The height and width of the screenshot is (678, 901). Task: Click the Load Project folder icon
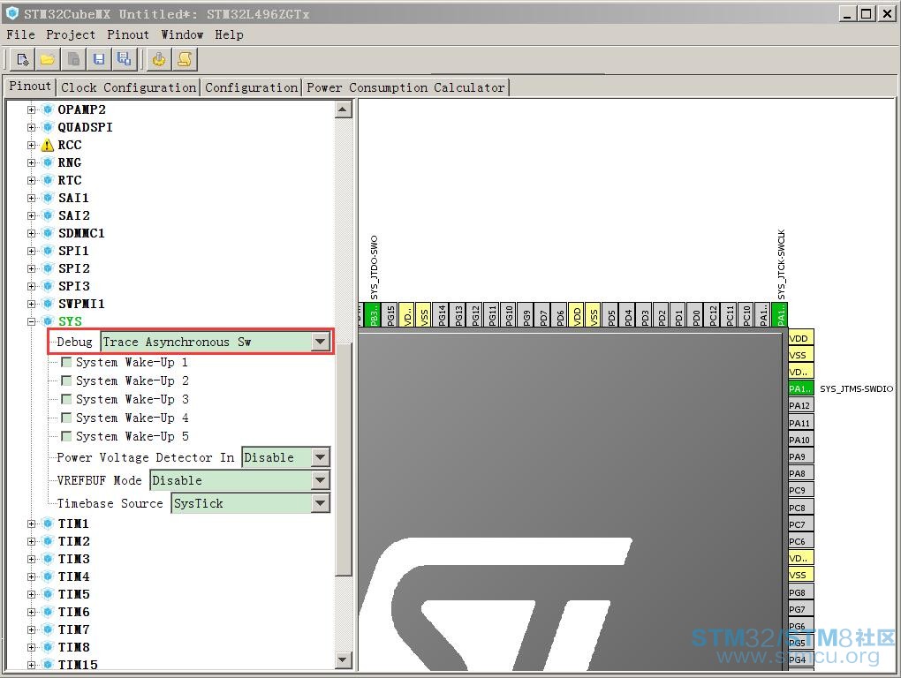point(48,59)
